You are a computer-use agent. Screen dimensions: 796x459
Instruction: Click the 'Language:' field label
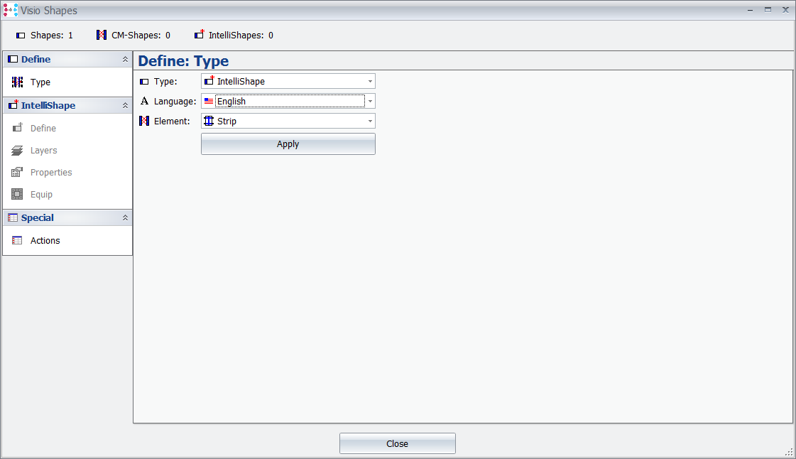175,101
